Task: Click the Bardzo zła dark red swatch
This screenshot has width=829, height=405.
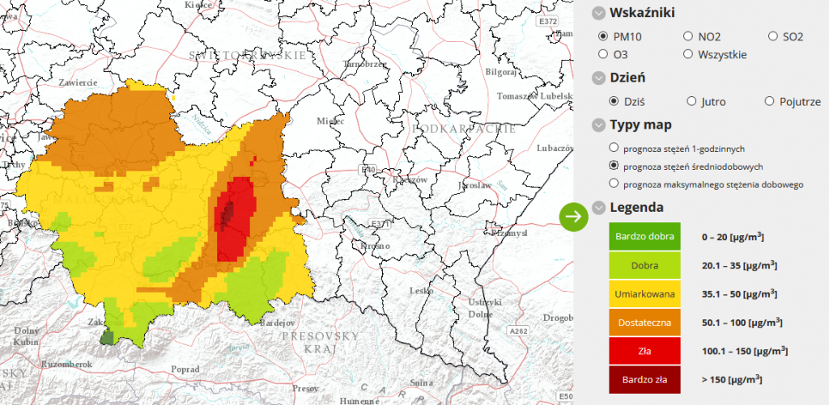Action: [x=644, y=380]
